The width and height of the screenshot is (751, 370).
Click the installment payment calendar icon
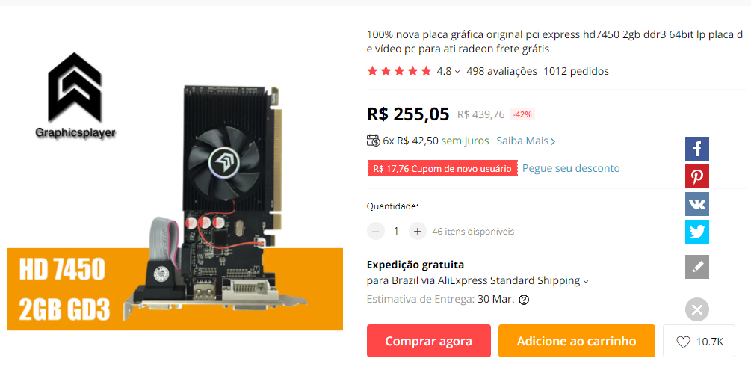[x=374, y=141]
